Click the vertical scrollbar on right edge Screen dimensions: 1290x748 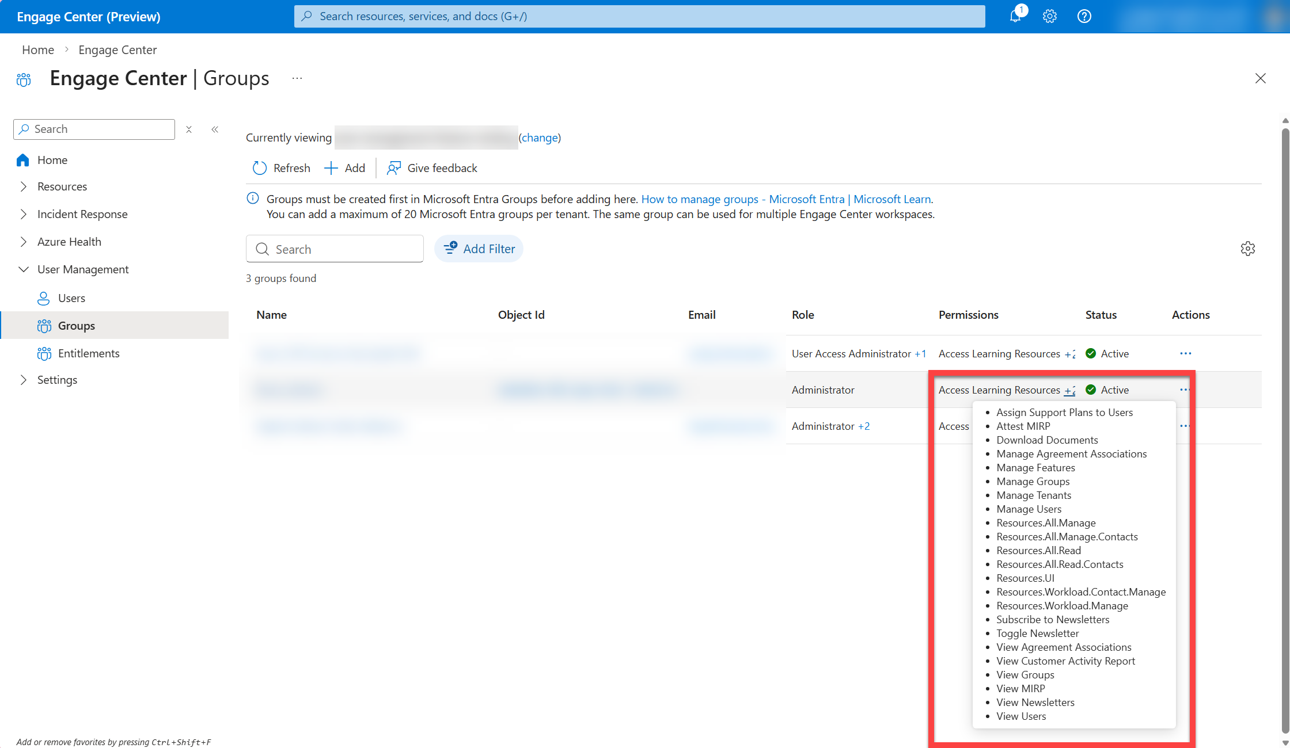pos(1285,432)
